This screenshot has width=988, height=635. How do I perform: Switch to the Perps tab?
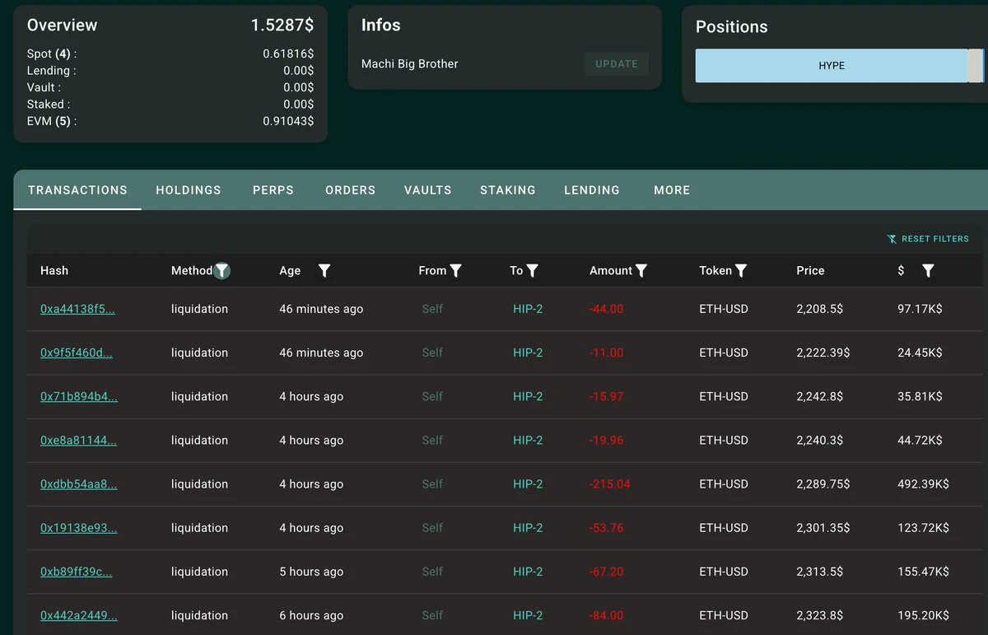click(273, 190)
